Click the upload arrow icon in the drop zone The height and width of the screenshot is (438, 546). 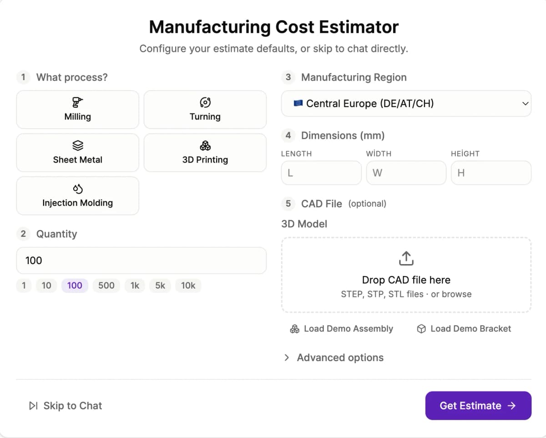[405, 258]
